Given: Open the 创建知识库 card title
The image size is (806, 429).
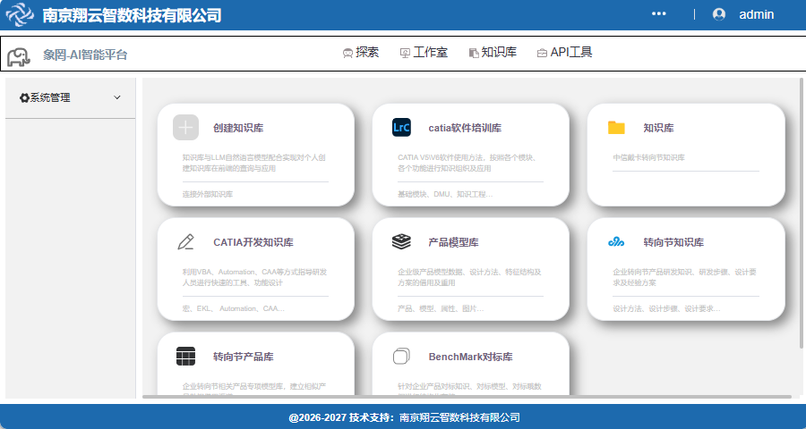Looking at the screenshot, I should pos(238,128).
